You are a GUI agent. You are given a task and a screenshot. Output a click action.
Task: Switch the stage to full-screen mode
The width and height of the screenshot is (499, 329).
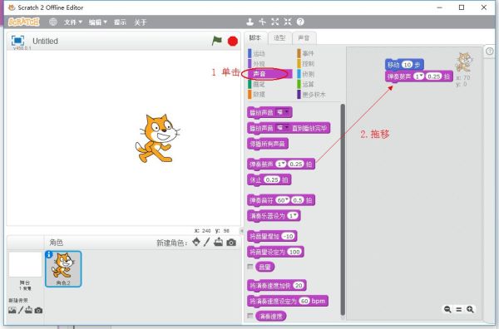tap(17, 41)
